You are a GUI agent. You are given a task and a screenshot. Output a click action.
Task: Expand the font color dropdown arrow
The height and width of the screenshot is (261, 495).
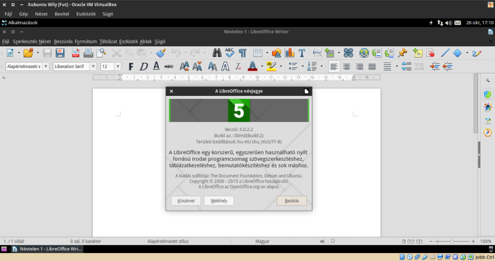click(x=262, y=66)
